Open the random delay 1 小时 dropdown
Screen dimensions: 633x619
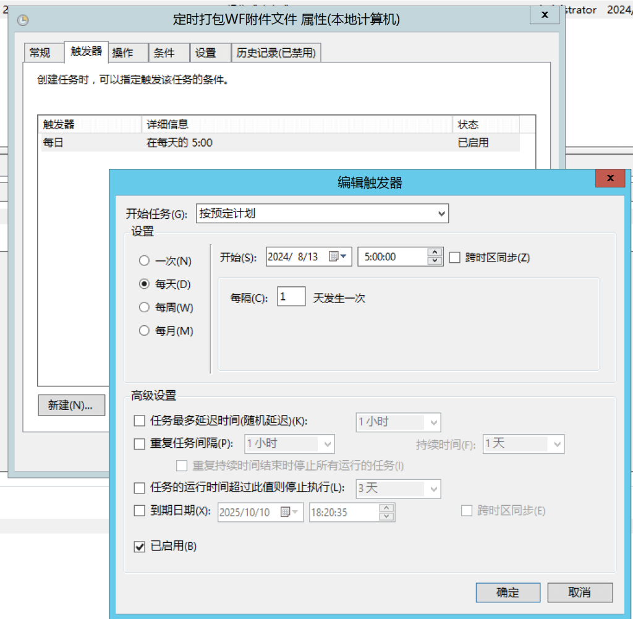tap(398, 422)
